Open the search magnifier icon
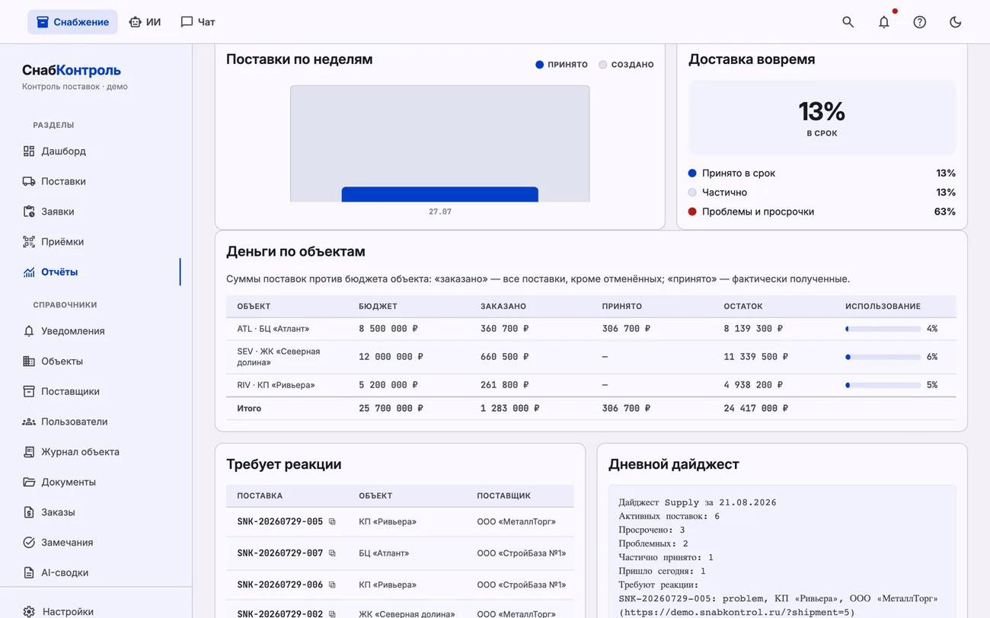Image resolution: width=990 pixels, height=618 pixels. [x=848, y=22]
